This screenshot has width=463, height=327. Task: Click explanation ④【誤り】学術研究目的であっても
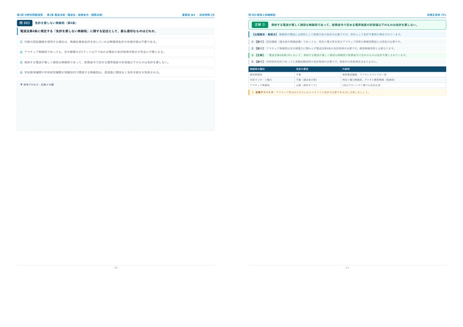(347, 62)
